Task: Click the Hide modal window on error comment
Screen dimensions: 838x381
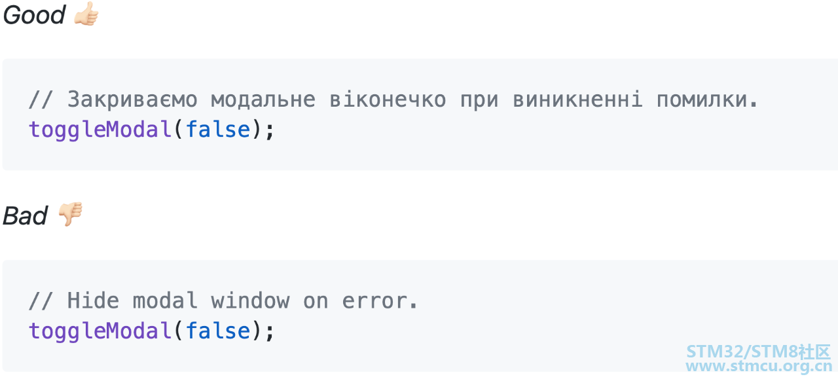Action: tap(223, 300)
